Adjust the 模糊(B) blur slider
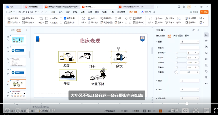218x115 pixels. 181,62
